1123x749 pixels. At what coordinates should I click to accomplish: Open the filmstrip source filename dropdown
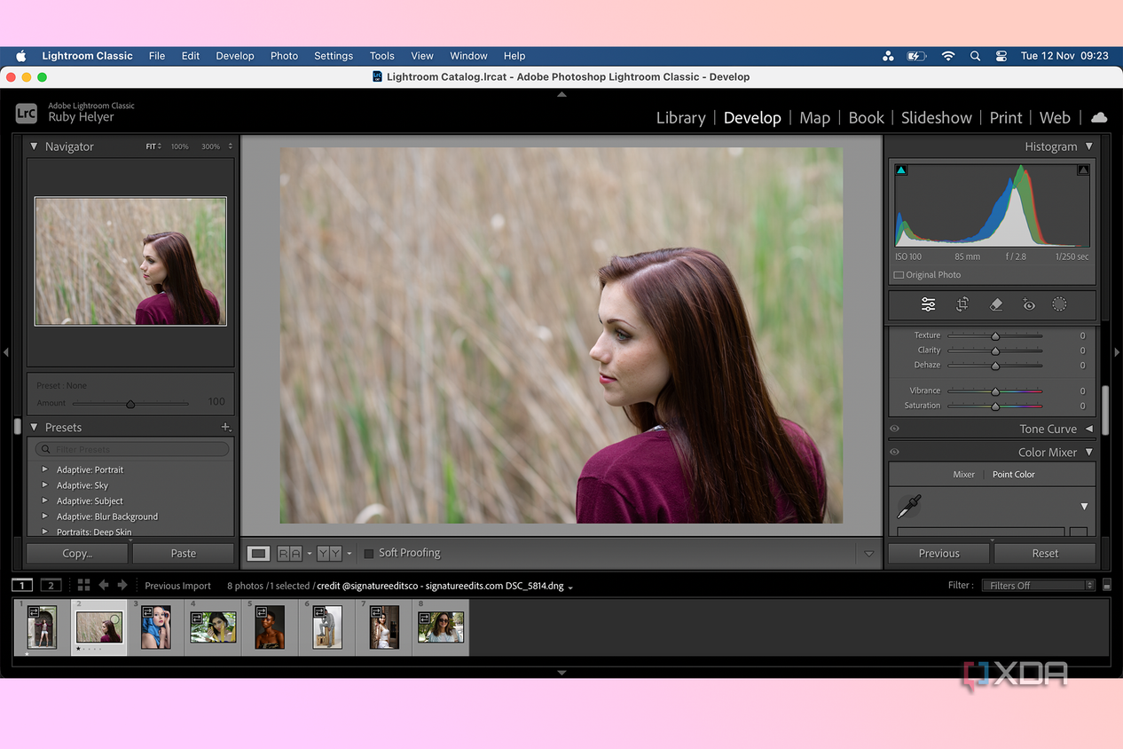click(570, 587)
